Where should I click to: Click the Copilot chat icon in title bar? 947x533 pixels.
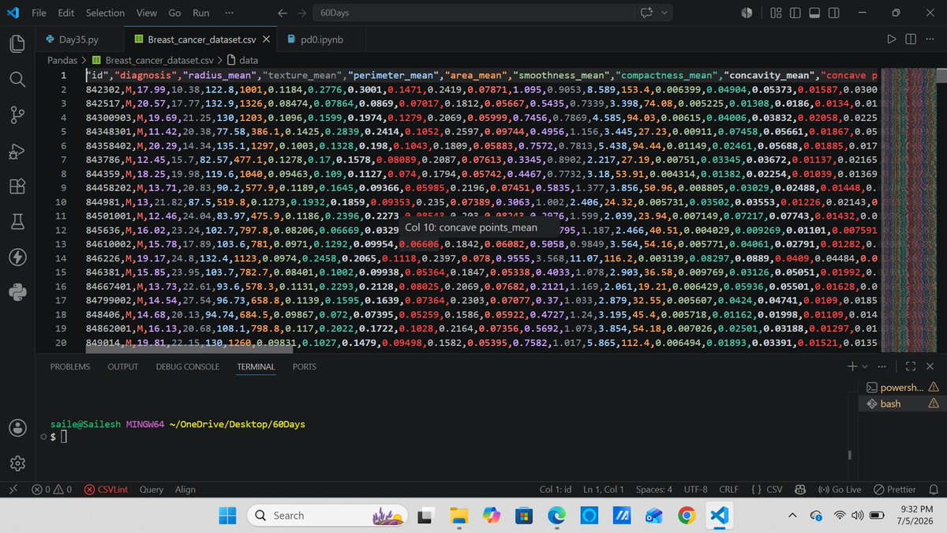pyautogui.click(x=648, y=13)
